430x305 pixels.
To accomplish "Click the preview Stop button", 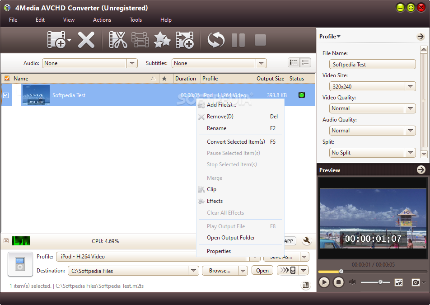I will click(x=338, y=282).
